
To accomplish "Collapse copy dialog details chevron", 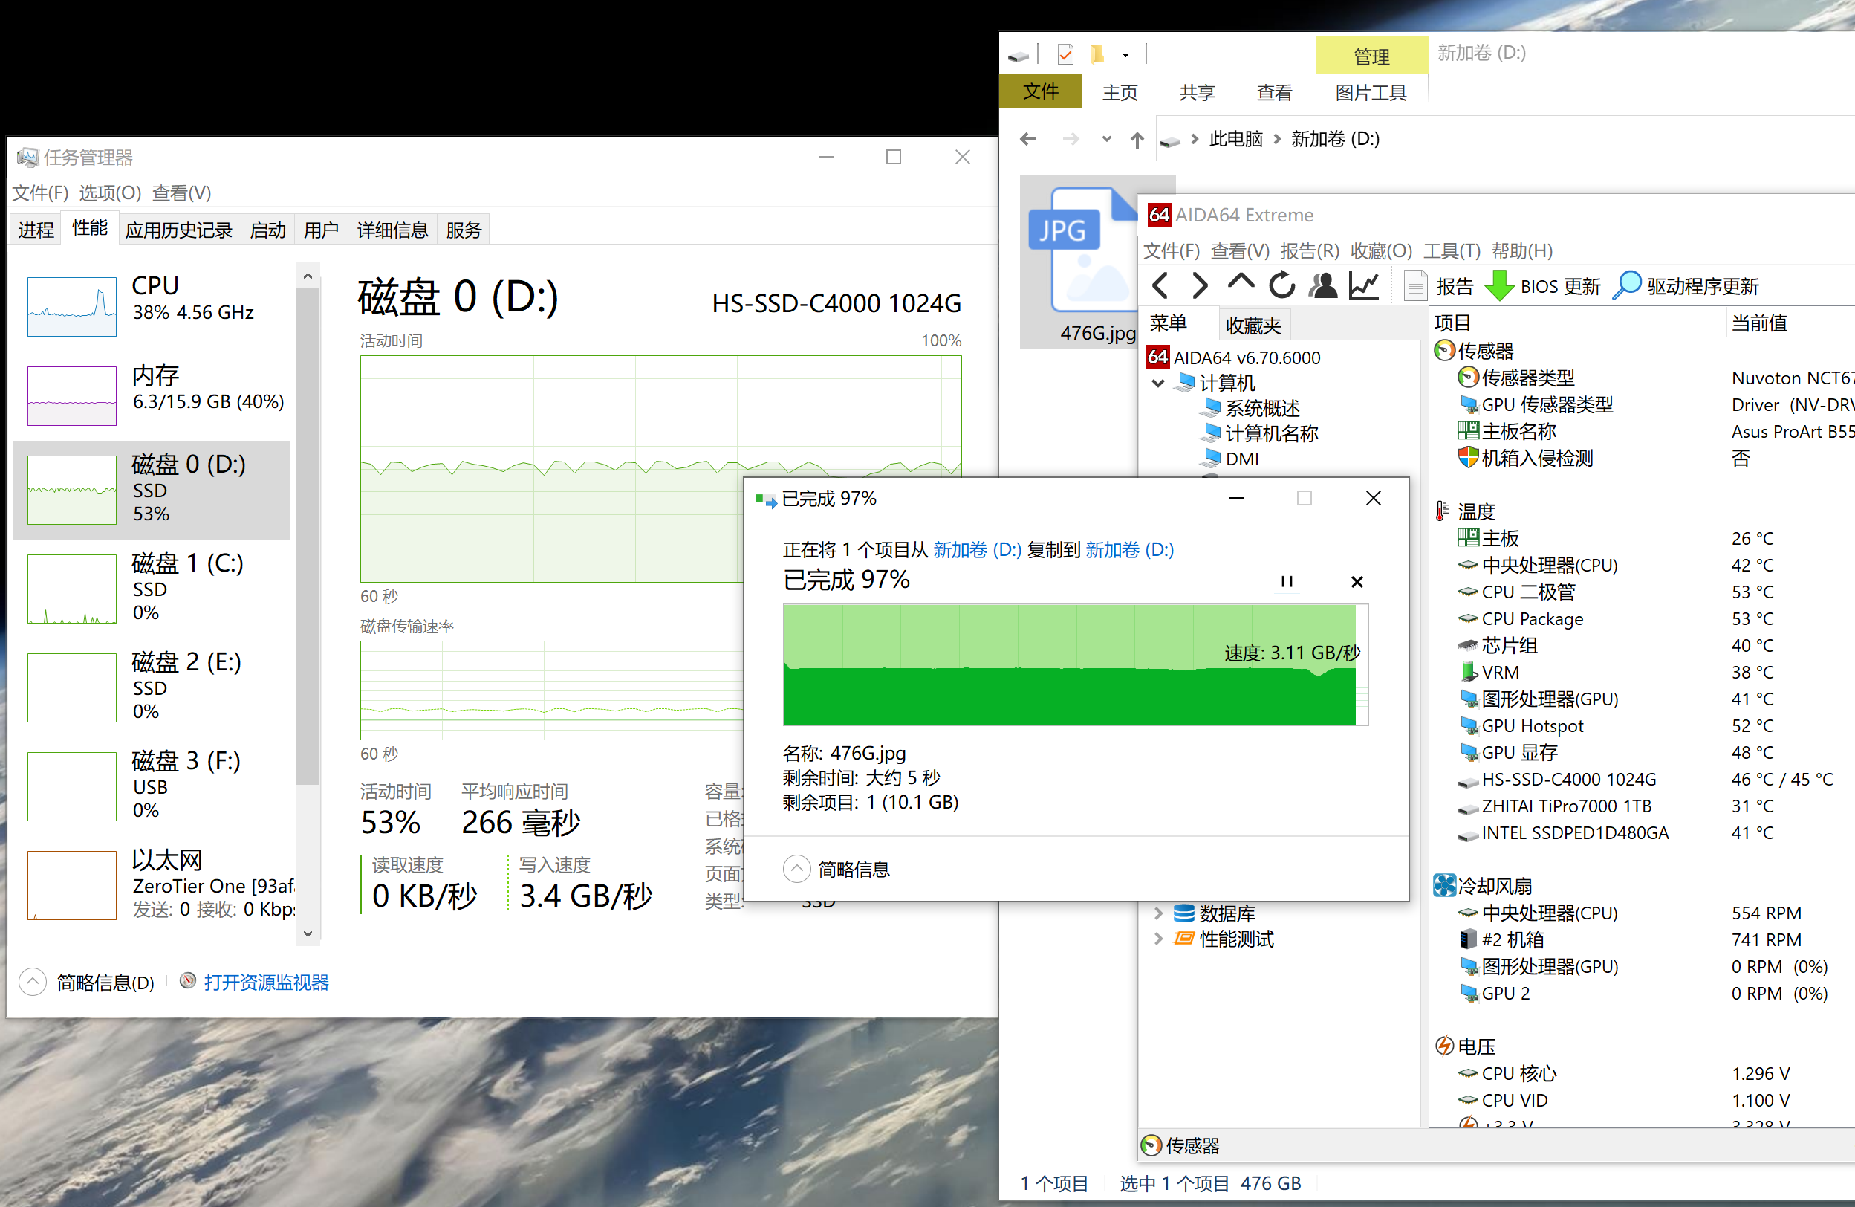I will click(x=796, y=869).
